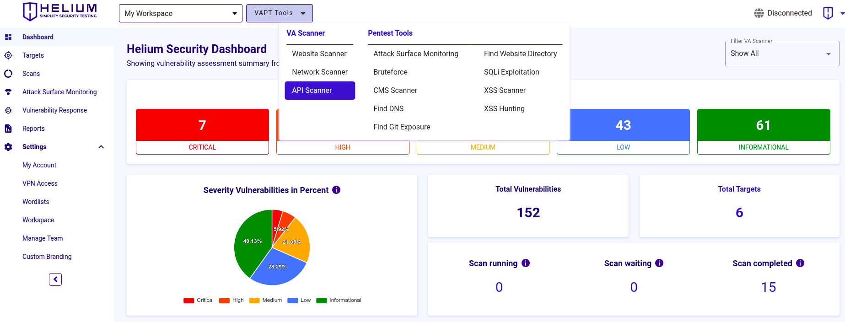Open the profile menu arrow at top right

(x=842, y=13)
